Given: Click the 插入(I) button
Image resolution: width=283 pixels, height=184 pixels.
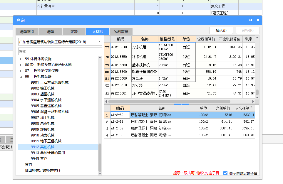Looking at the screenshot, I should [221, 31].
